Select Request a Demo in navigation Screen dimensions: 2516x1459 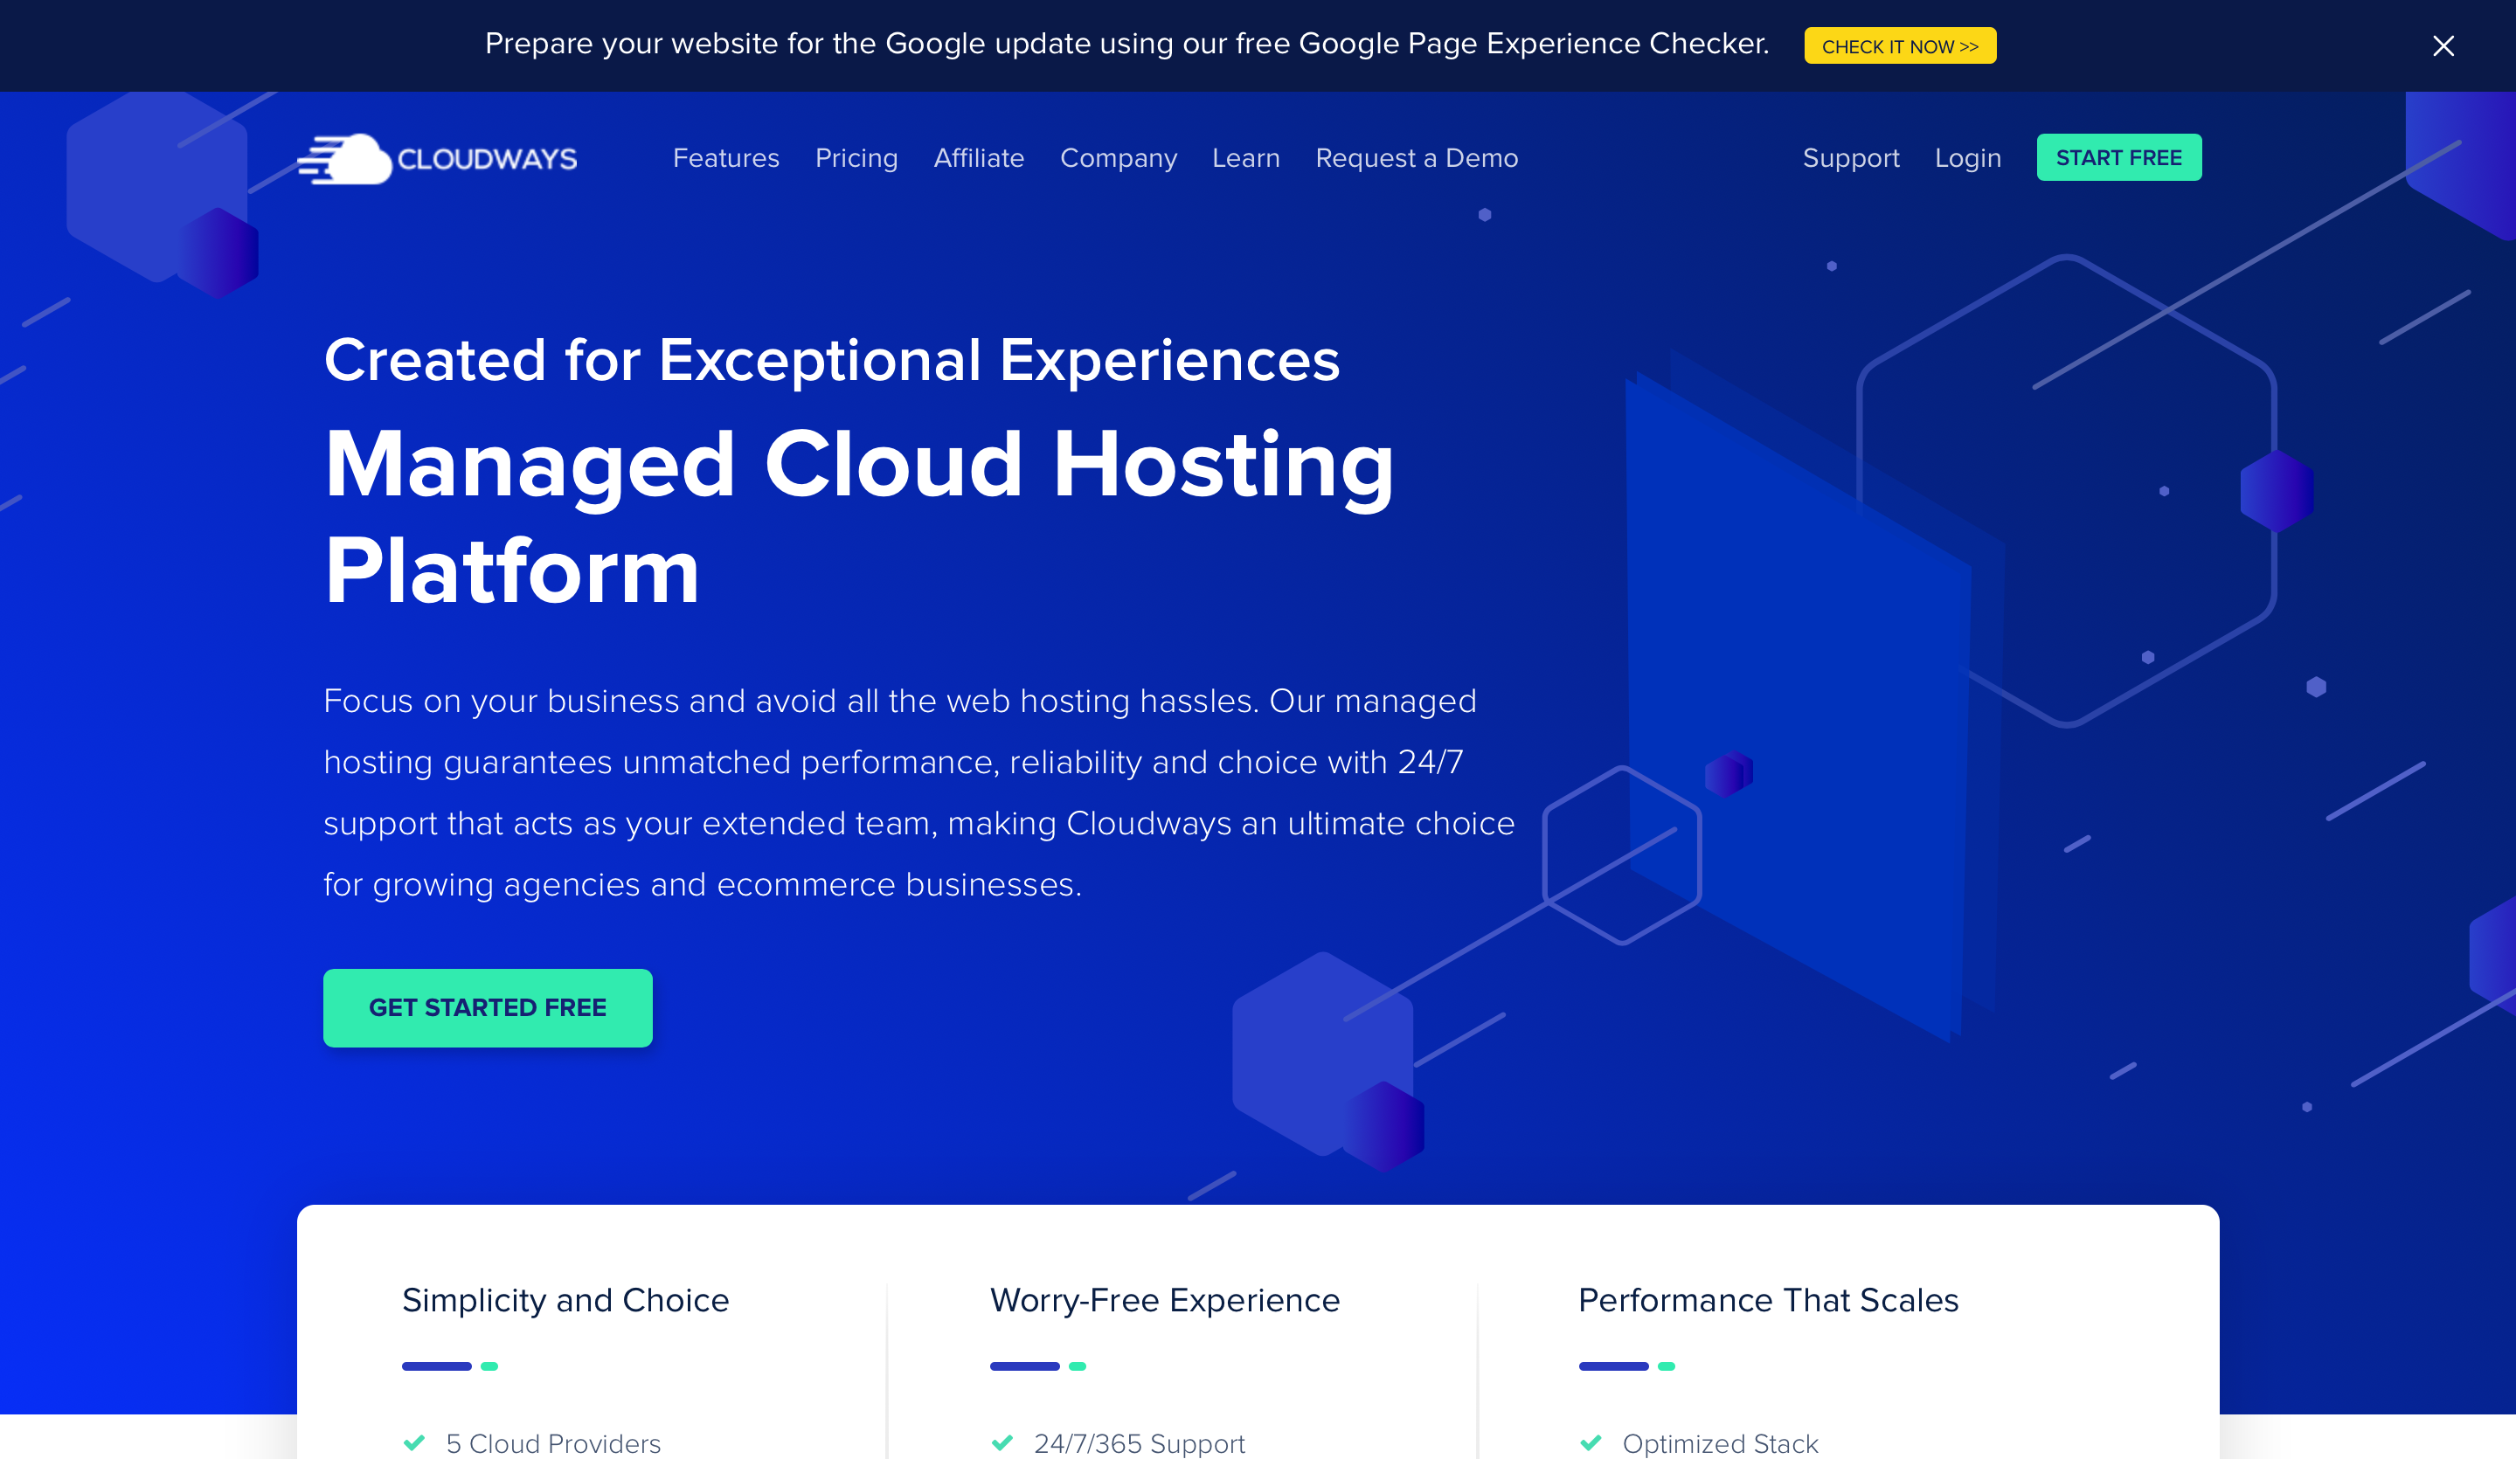1416,157
